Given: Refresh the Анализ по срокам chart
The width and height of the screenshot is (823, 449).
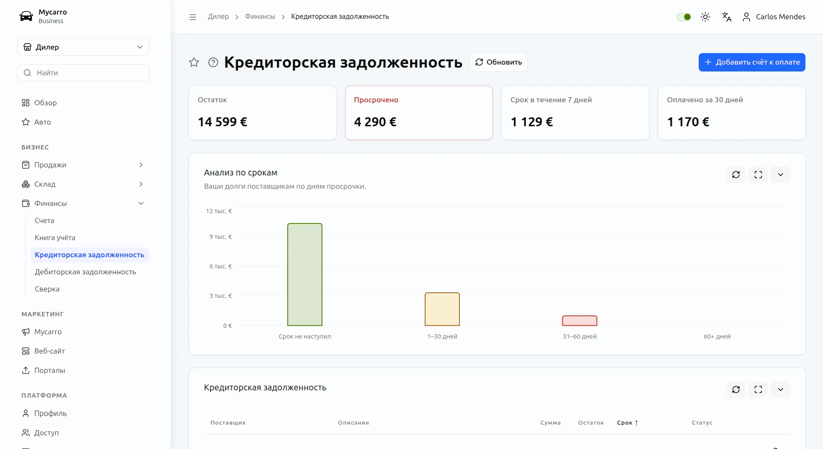Looking at the screenshot, I should (736, 175).
